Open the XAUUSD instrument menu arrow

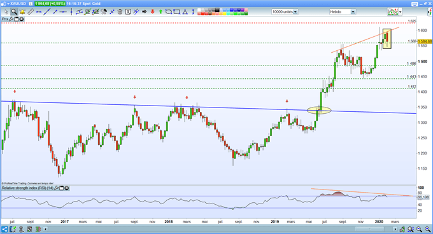8,4
